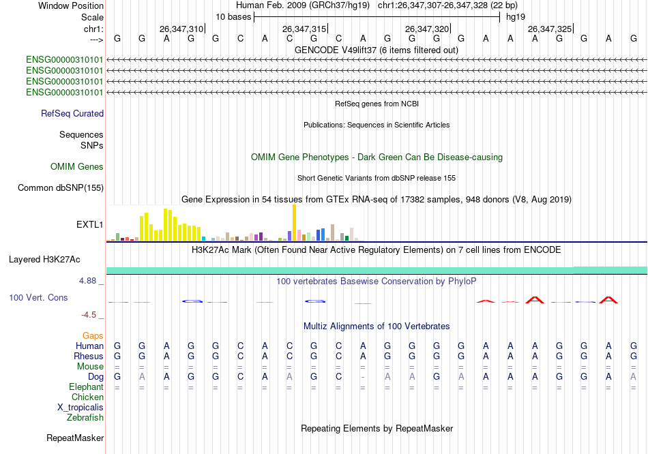
Task: Click the Scale label on the left
Action: [92, 17]
